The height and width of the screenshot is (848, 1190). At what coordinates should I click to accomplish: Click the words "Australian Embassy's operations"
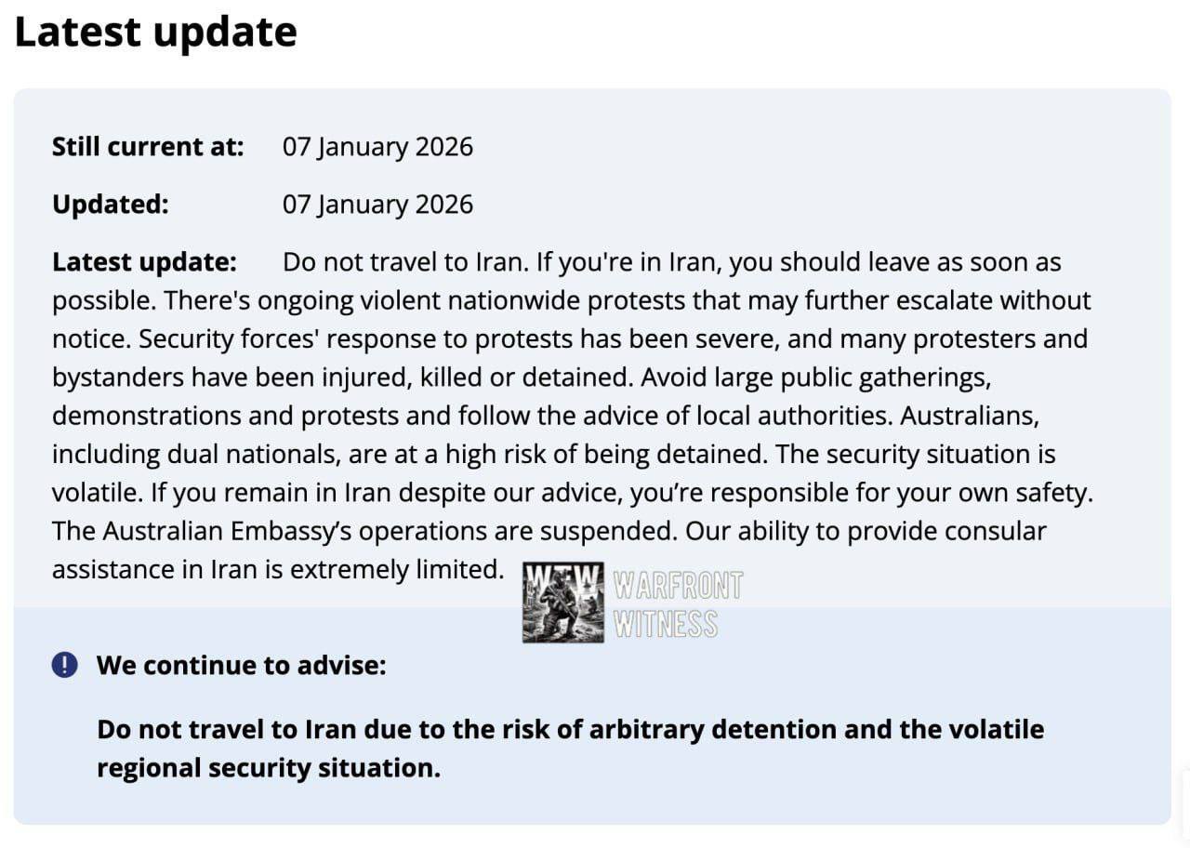(x=296, y=531)
